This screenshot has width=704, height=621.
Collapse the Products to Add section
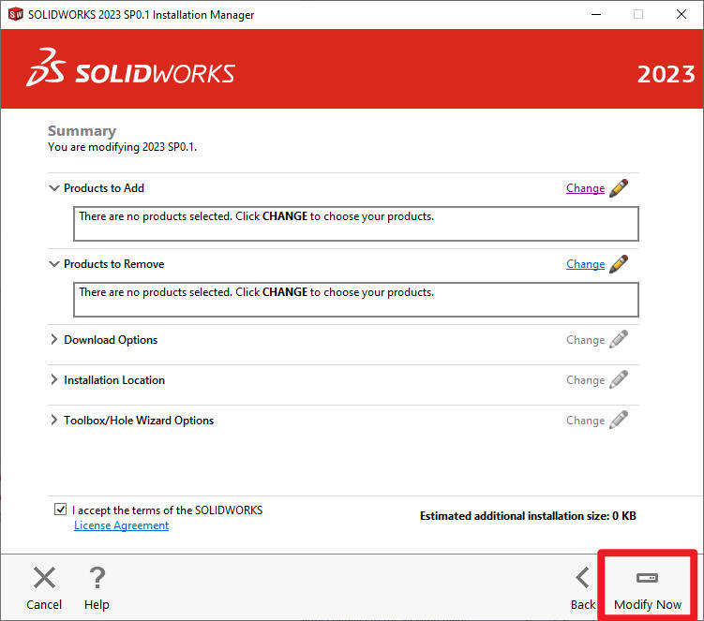[54, 188]
